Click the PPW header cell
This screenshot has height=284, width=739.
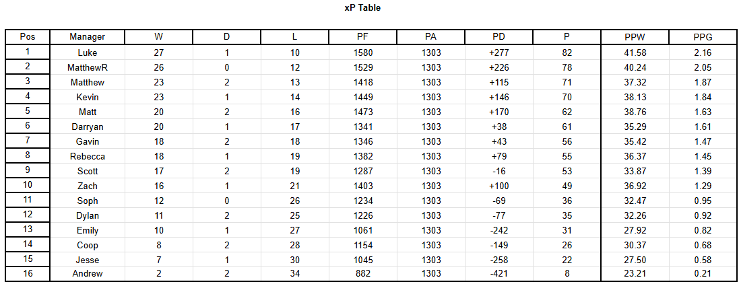click(635, 37)
